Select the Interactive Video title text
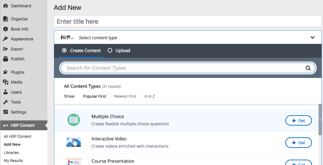Image resolution: width=323 pixels, height=165 pixels. pyautogui.click(x=109, y=139)
